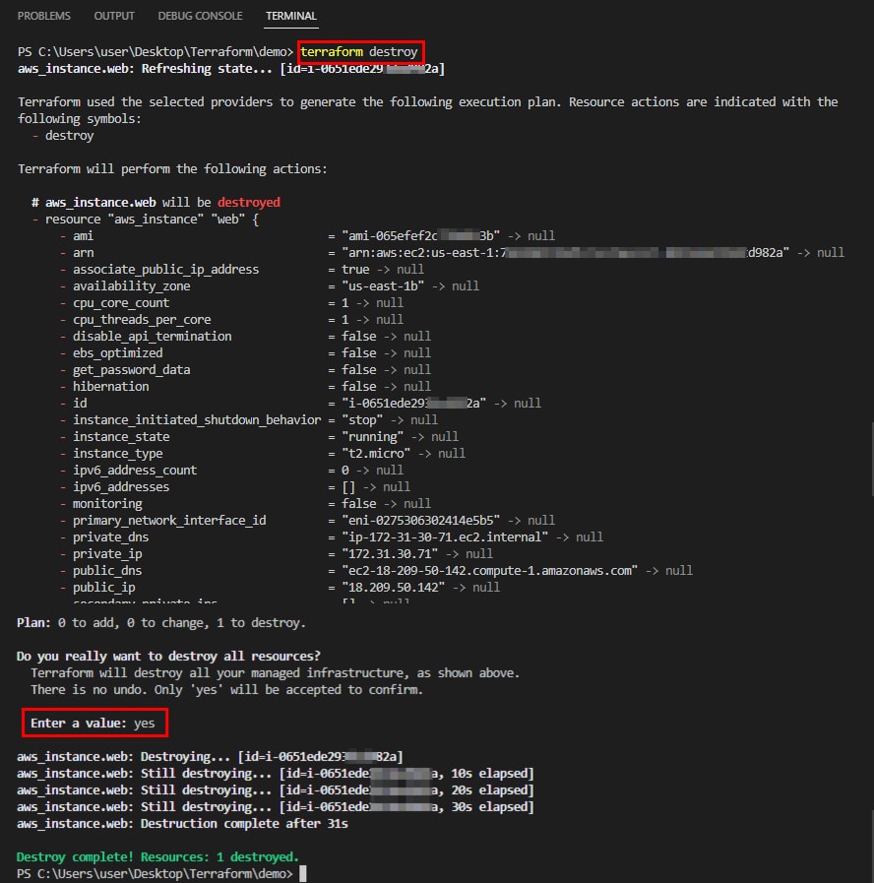Place cursor at the bottom terminal prompt

pos(304,873)
